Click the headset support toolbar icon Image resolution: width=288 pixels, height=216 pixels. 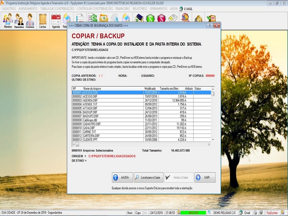coord(185,18)
